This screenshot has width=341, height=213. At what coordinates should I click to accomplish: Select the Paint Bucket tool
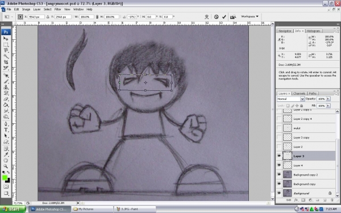pyautogui.click(x=6, y=105)
